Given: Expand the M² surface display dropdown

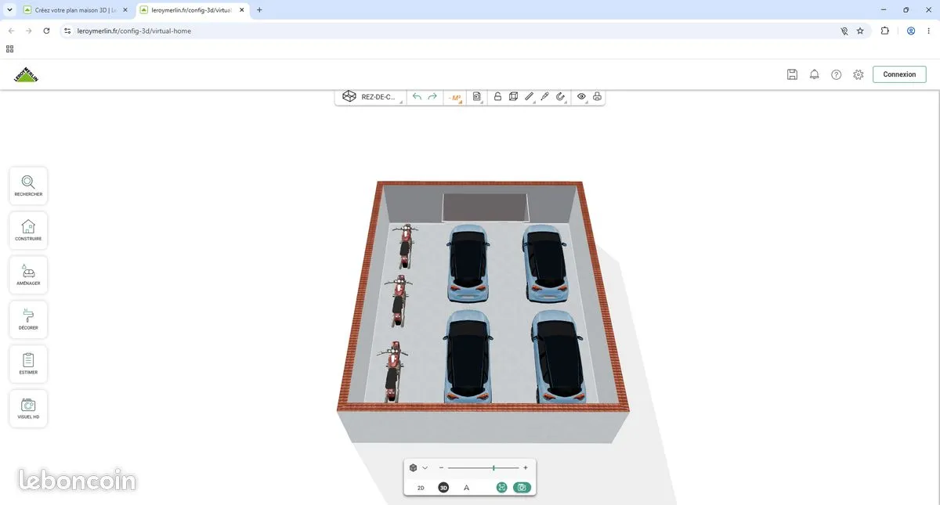Looking at the screenshot, I should (455, 97).
